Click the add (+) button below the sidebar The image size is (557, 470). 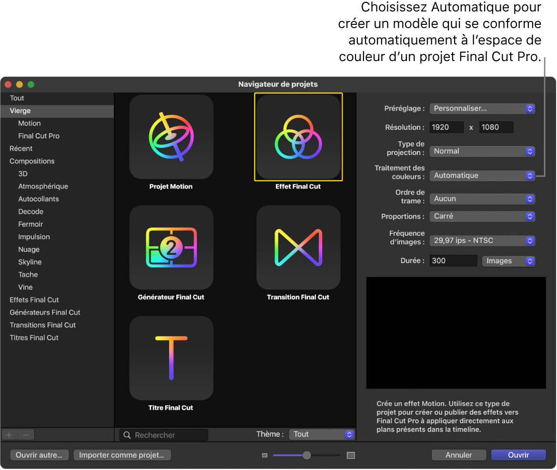point(9,434)
